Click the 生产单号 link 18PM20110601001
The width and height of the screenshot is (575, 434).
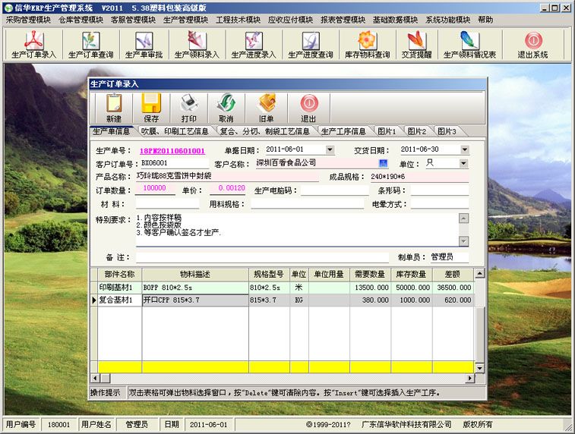click(x=172, y=150)
